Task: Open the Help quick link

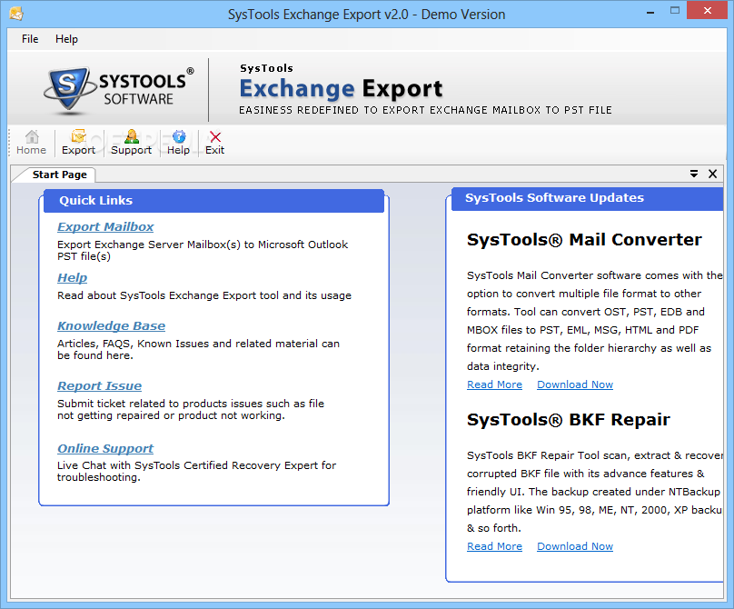Action: (72, 277)
